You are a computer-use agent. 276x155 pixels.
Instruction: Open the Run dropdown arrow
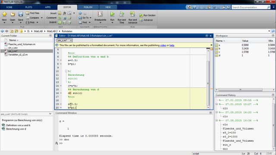pyautogui.click(x=112, y=23)
